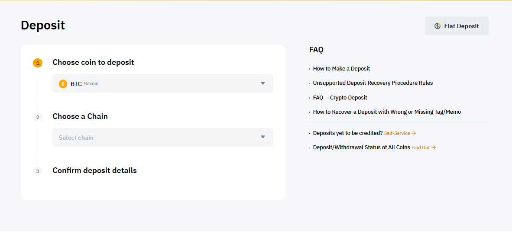Click the orange step 1 badge
The height and width of the screenshot is (234, 512).
(x=38, y=63)
